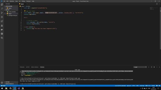The height and width of the screenshot is (90, 161).
Task: Open the File menu
Action: tap(4, 1)
